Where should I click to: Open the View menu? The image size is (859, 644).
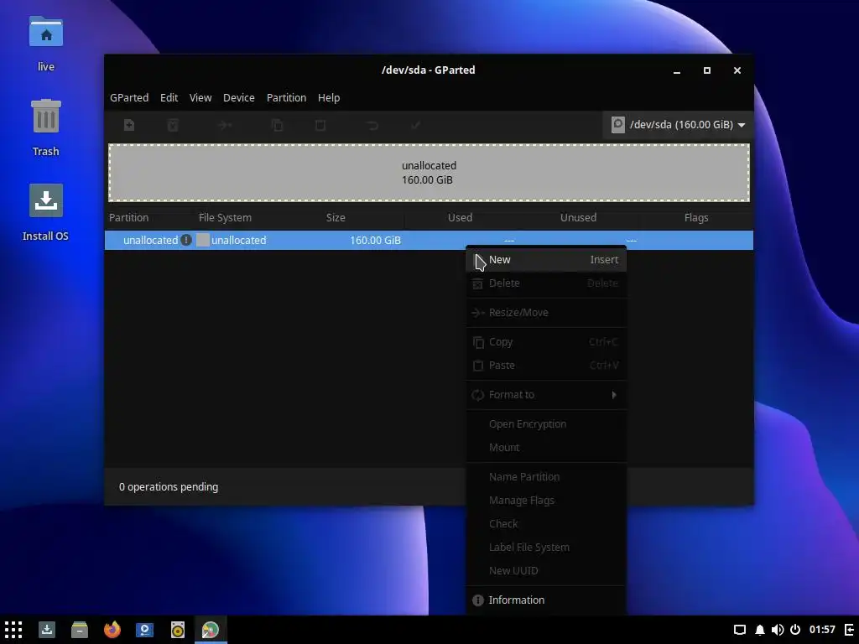tap(200, 97)
